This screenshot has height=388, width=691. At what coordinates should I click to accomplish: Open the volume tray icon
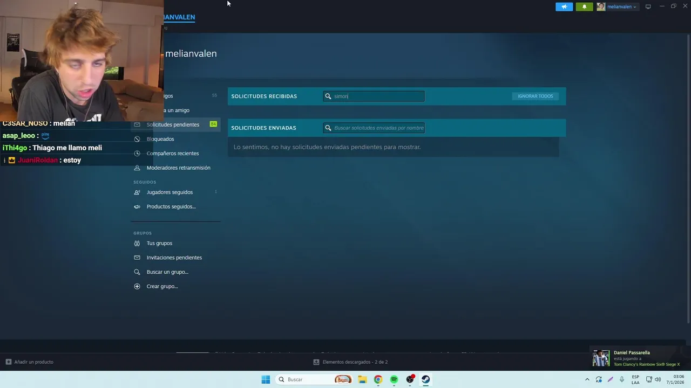point(658,379)
